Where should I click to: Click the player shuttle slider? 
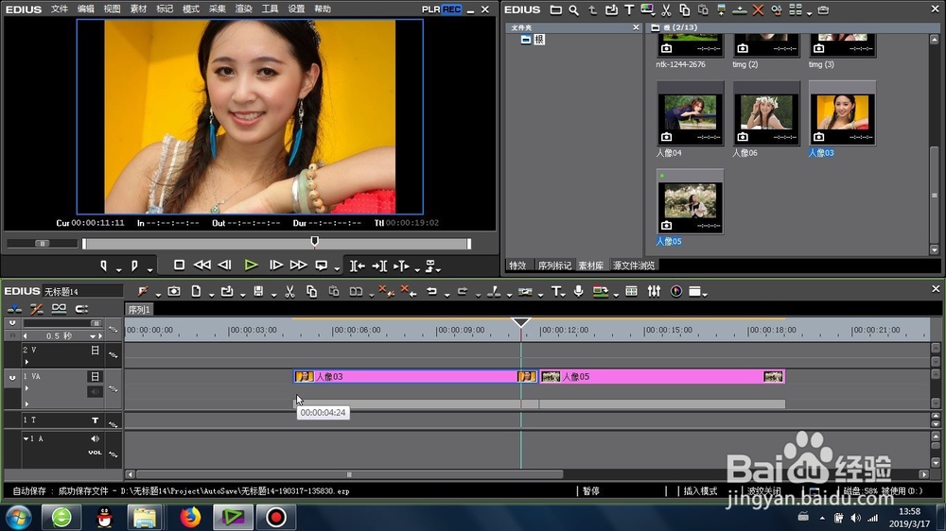tap(42, 244)
